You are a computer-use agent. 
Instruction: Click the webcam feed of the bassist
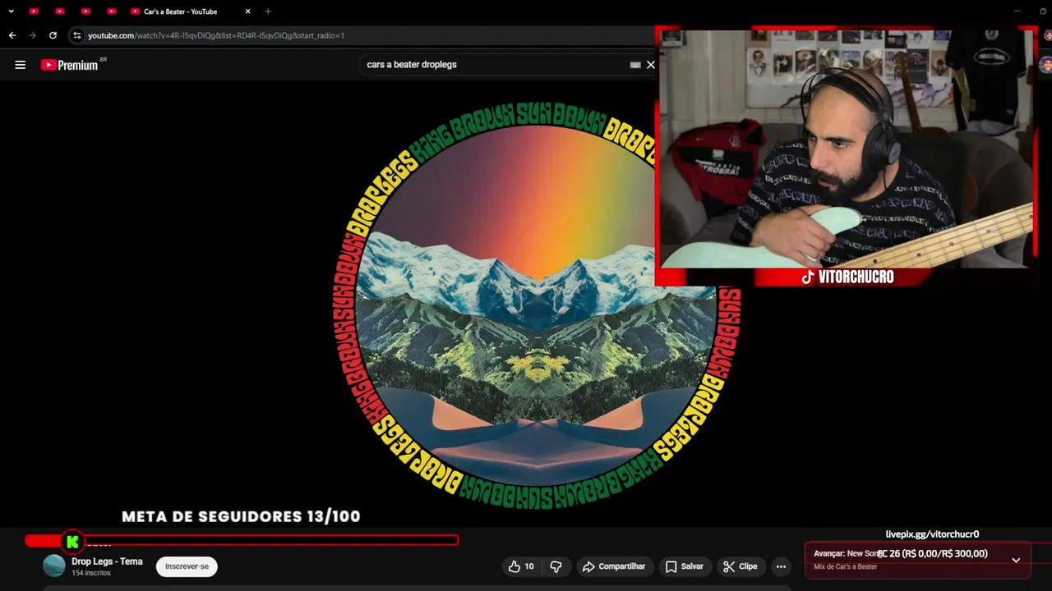click(x=845, y=149)
